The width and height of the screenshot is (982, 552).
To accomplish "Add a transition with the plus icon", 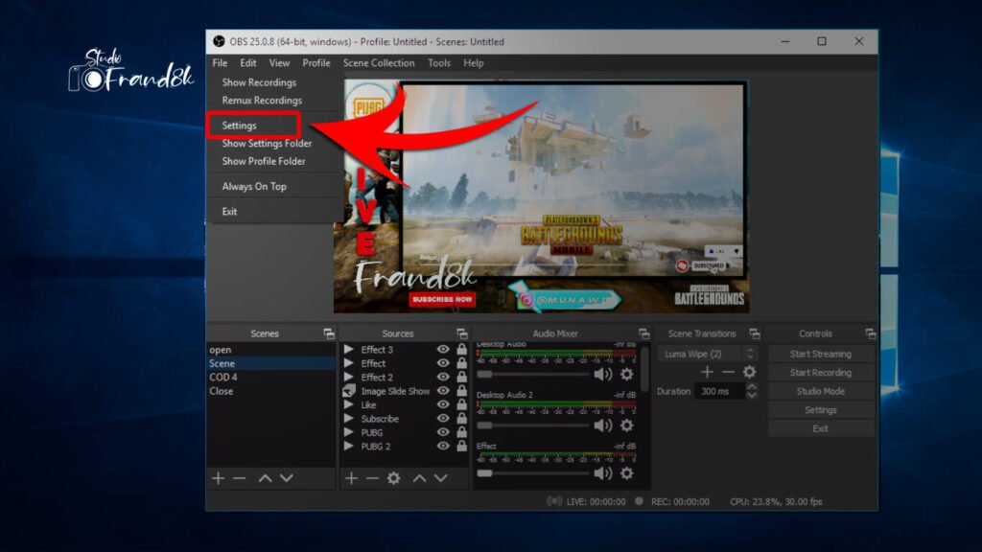I will click(707, 372).
